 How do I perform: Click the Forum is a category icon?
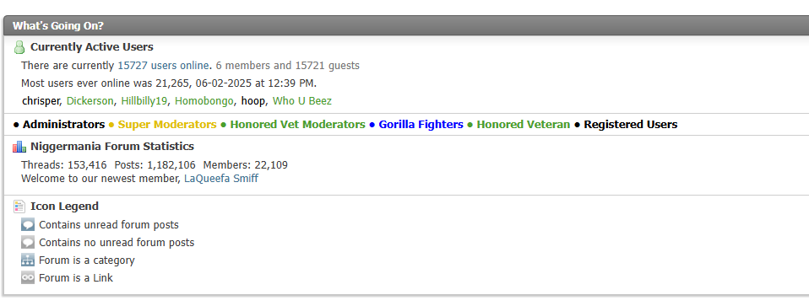click(28, 260)
